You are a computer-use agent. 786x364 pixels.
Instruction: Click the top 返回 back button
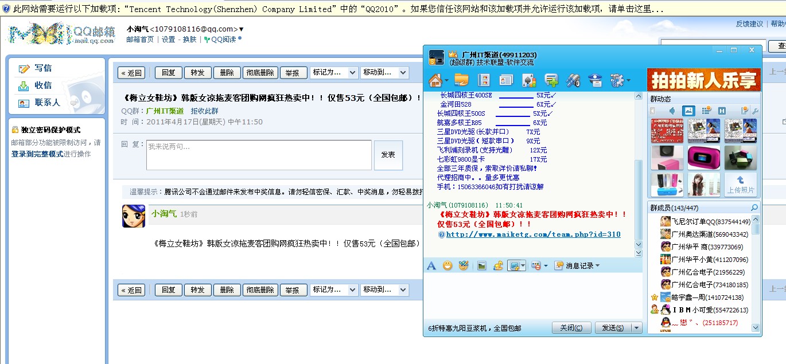(x=131, y=73)
